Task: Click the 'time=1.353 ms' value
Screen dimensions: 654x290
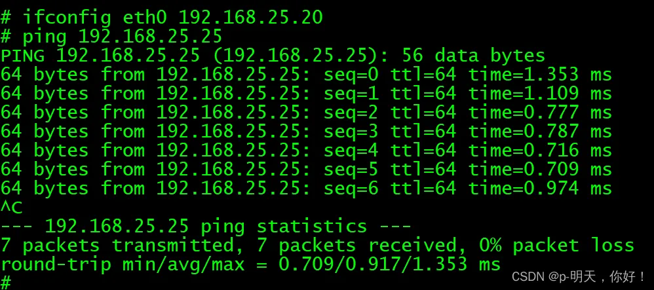Action: tap(539, 74)
